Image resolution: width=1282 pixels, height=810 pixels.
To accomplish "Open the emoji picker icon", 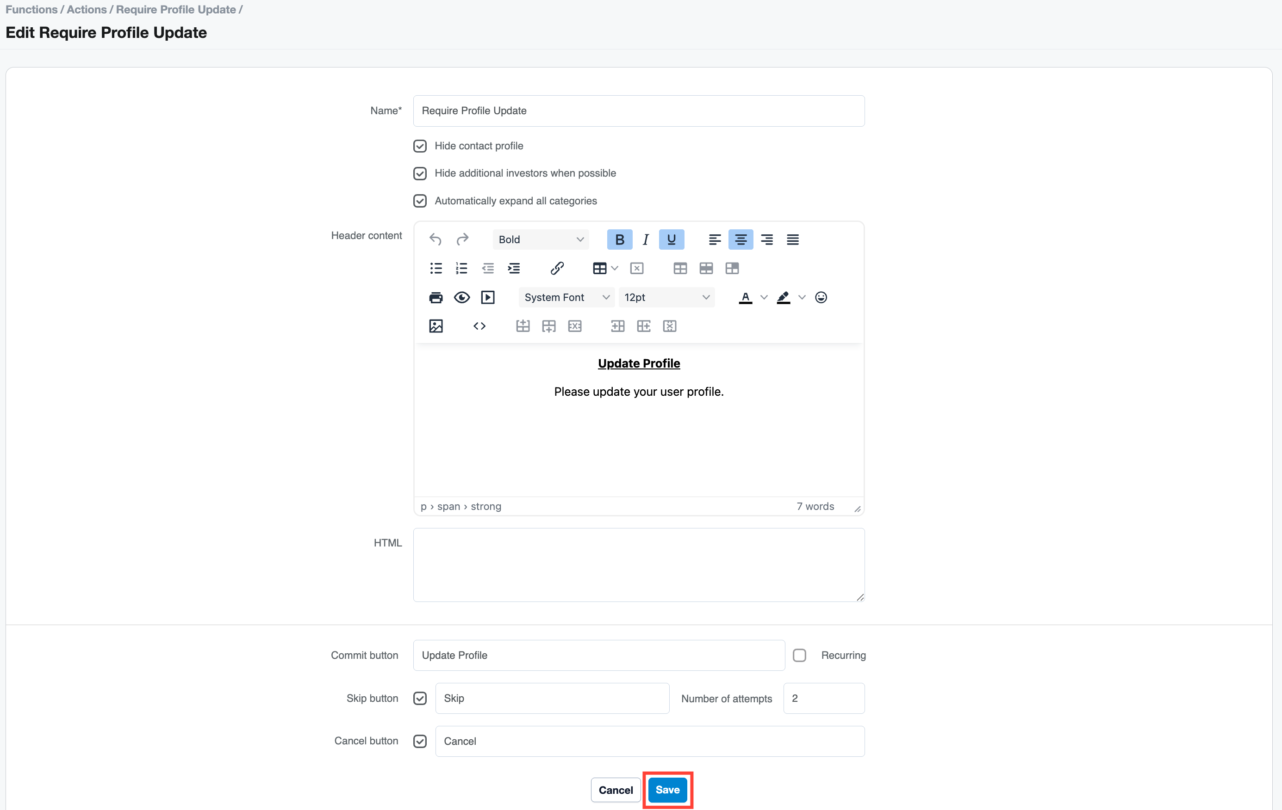I will (x=821, y=297).
